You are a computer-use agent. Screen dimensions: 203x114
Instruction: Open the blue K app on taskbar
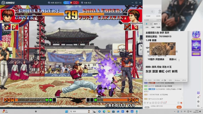pos(123,111)
